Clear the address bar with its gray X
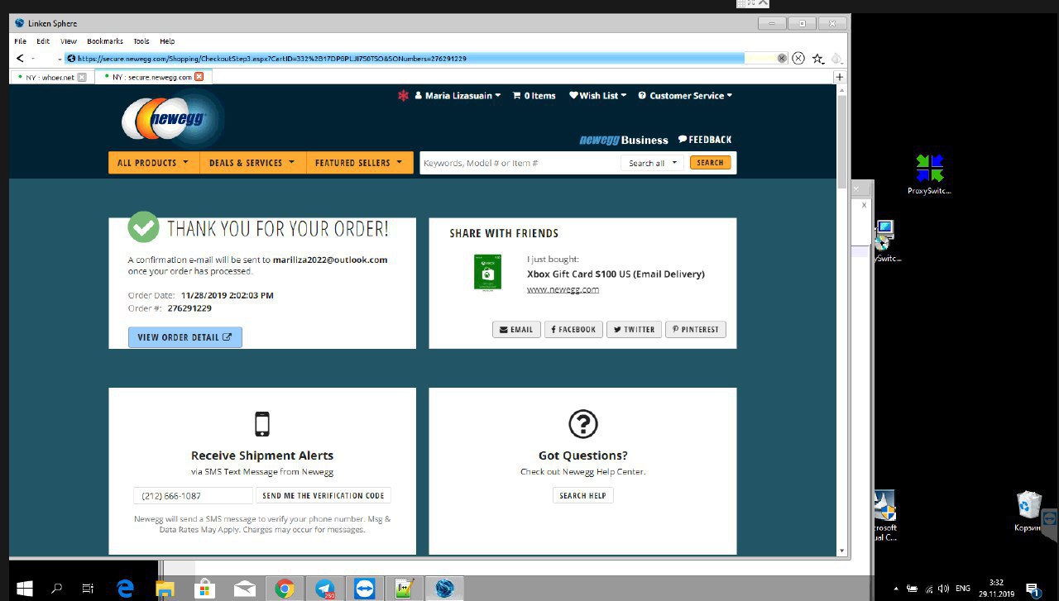Screen dimensions: 1059x601 [782, 59]
